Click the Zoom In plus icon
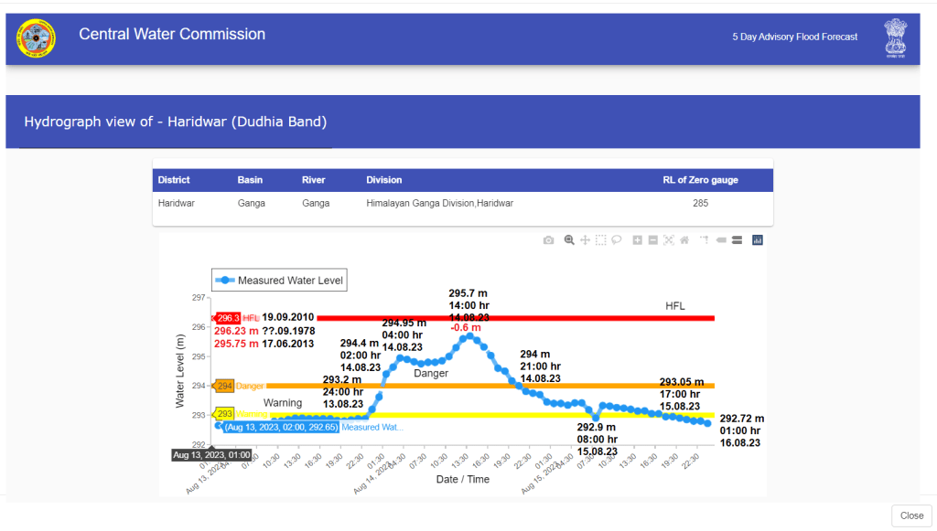 click(x=637, y=240)
